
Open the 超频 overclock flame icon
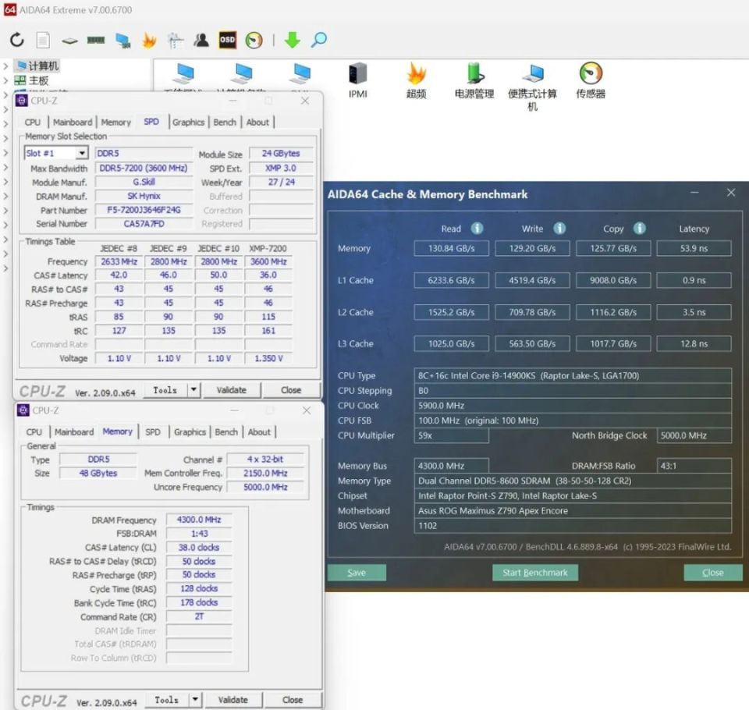coord(416,73)
